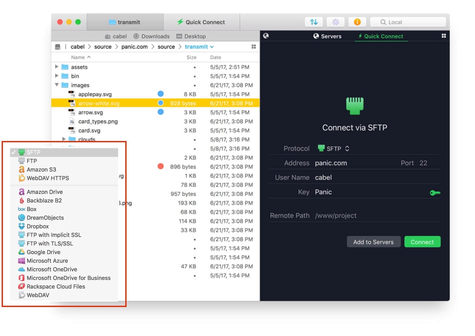The image size is (475, 336).
Task: Choose Microsoft OneDrive for Business
Action: (64, 278)
